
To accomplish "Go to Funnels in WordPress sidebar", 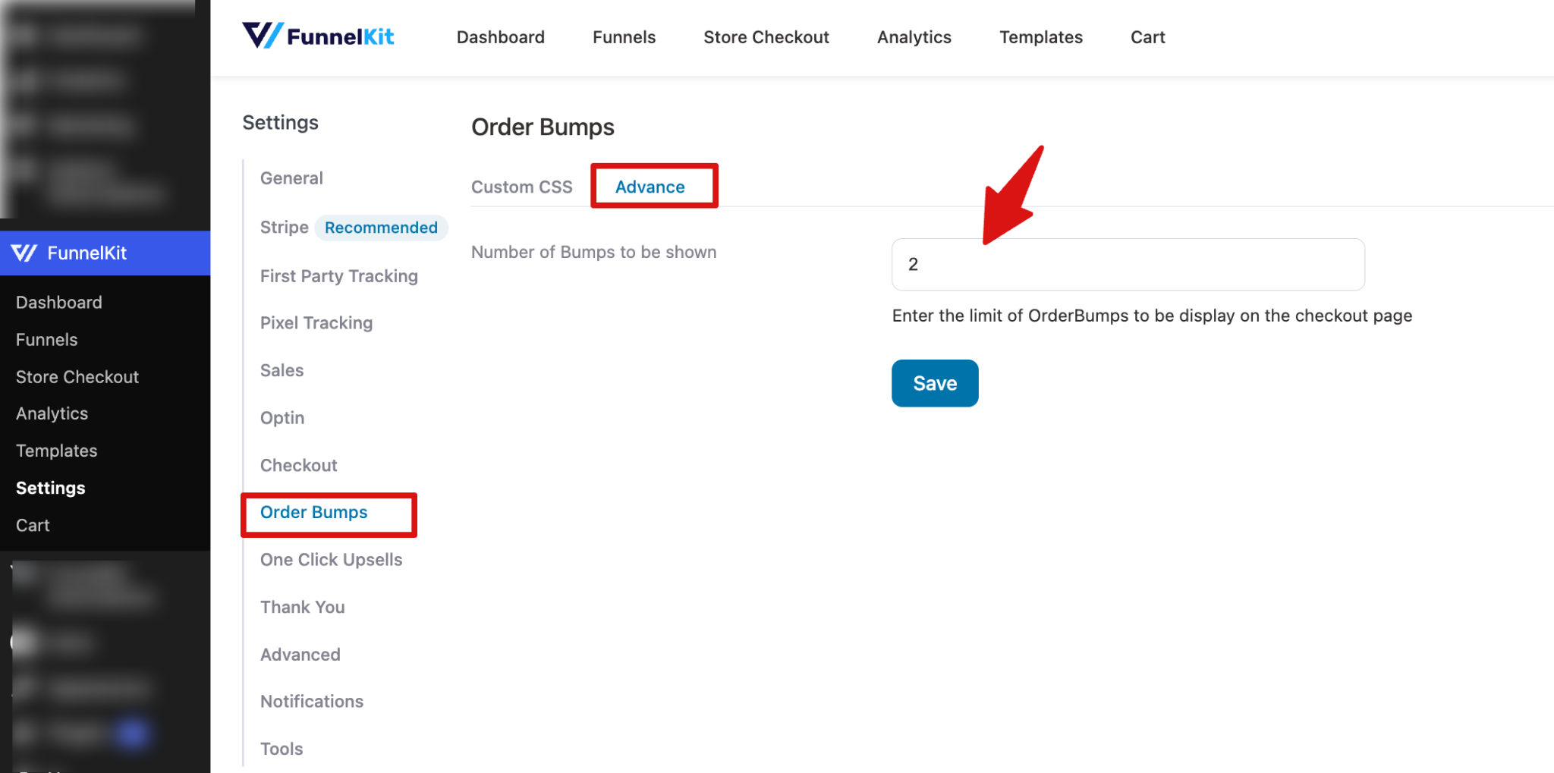I will pos(47,339).
